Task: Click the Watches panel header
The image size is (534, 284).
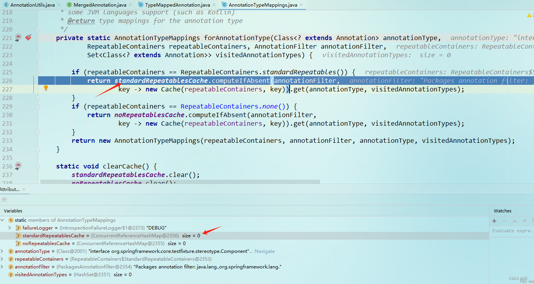Action: point(502,211)
